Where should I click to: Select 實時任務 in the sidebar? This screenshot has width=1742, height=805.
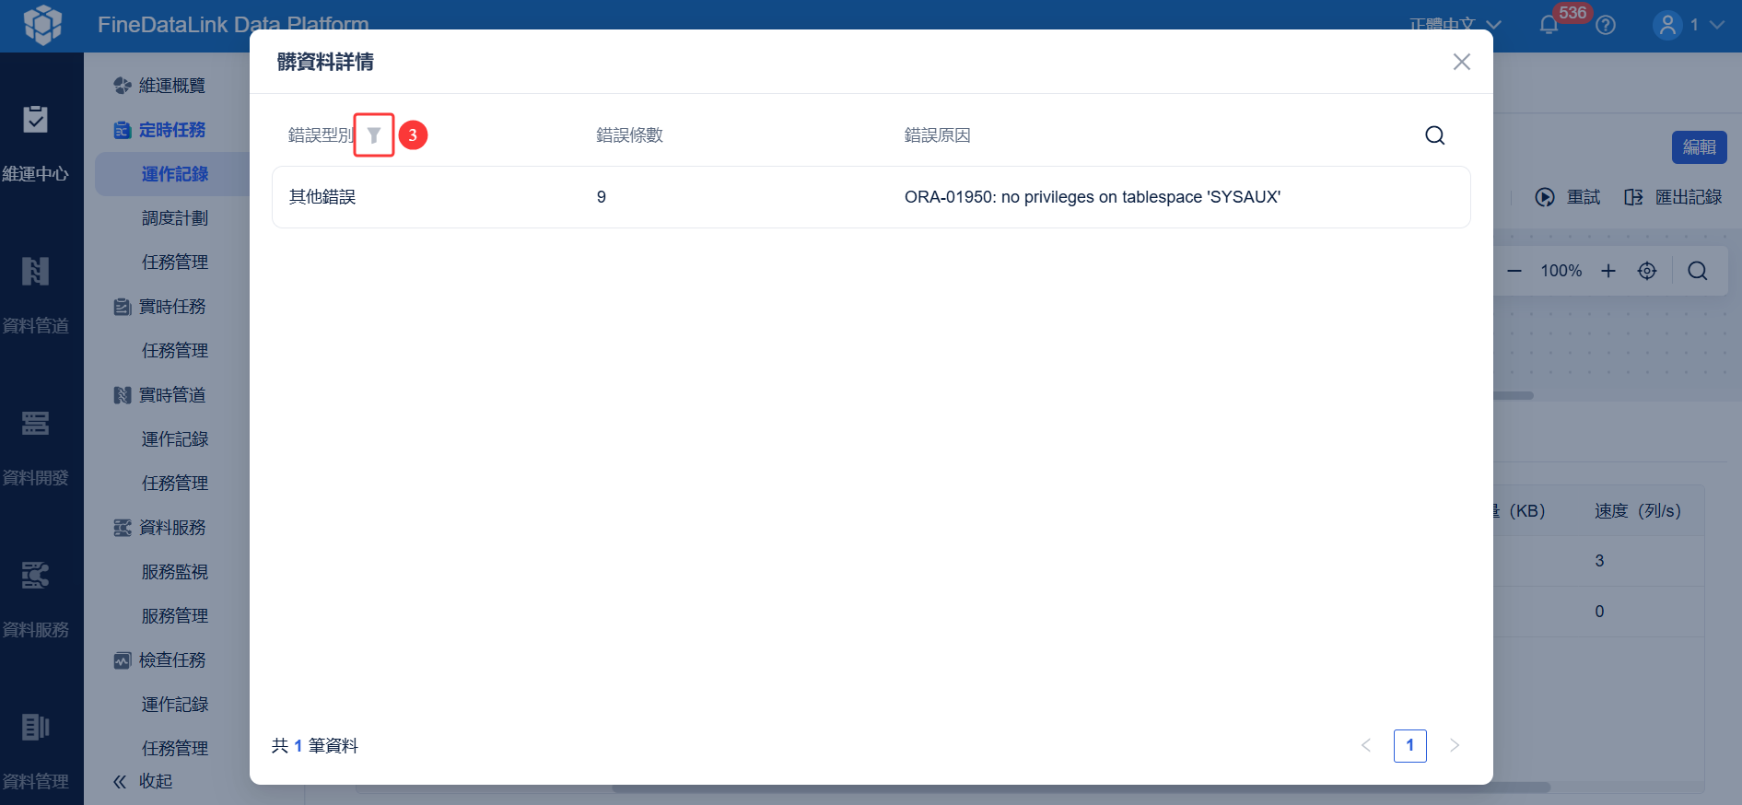[x=159, y=307]
